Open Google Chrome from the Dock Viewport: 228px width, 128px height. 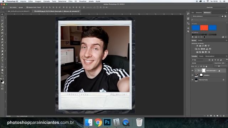[x=98, y=122]
